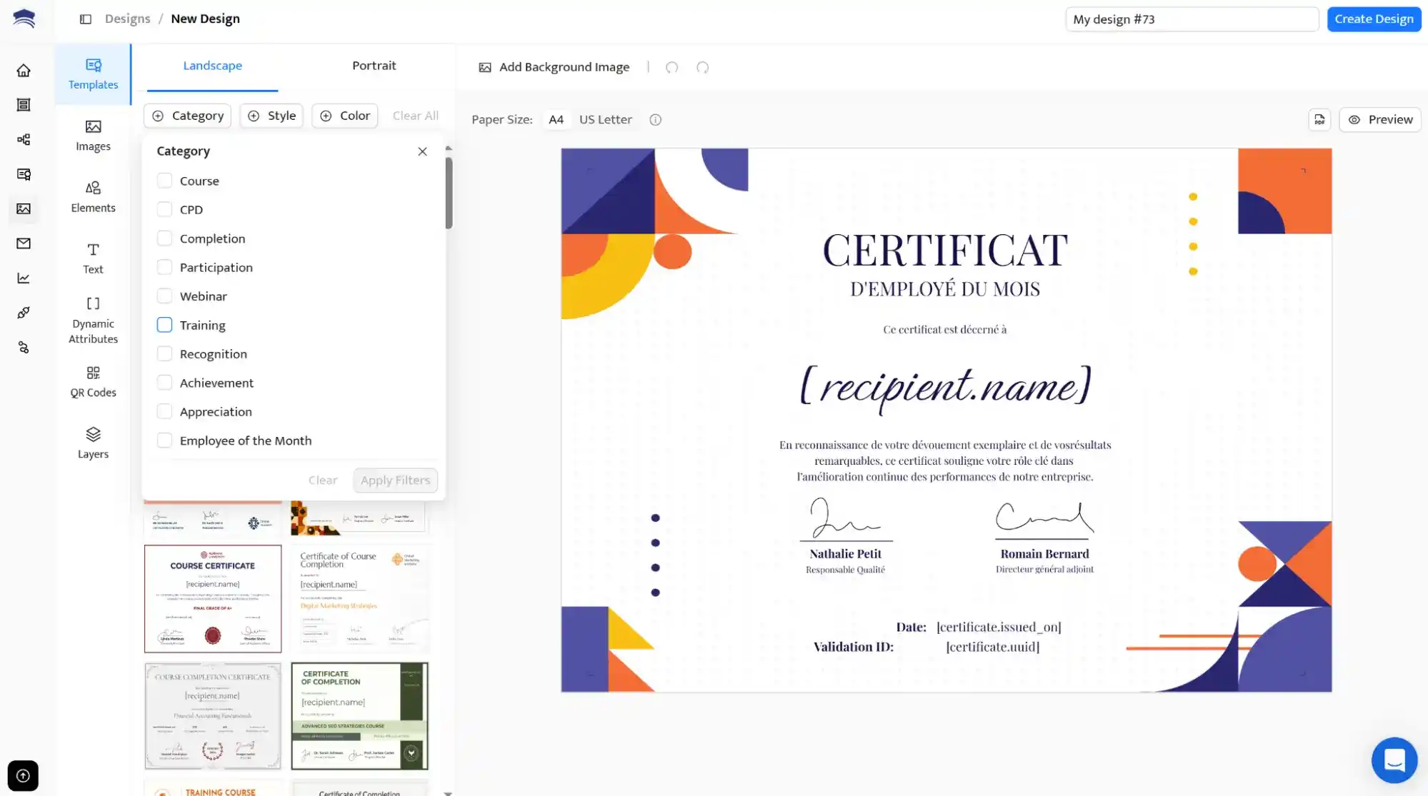1428x796 pixels.
Task: Open the QR Codes panel
Action: click(x=93, y=381)
